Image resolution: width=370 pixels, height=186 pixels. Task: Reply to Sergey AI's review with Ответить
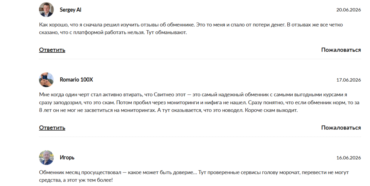point(52,50)
